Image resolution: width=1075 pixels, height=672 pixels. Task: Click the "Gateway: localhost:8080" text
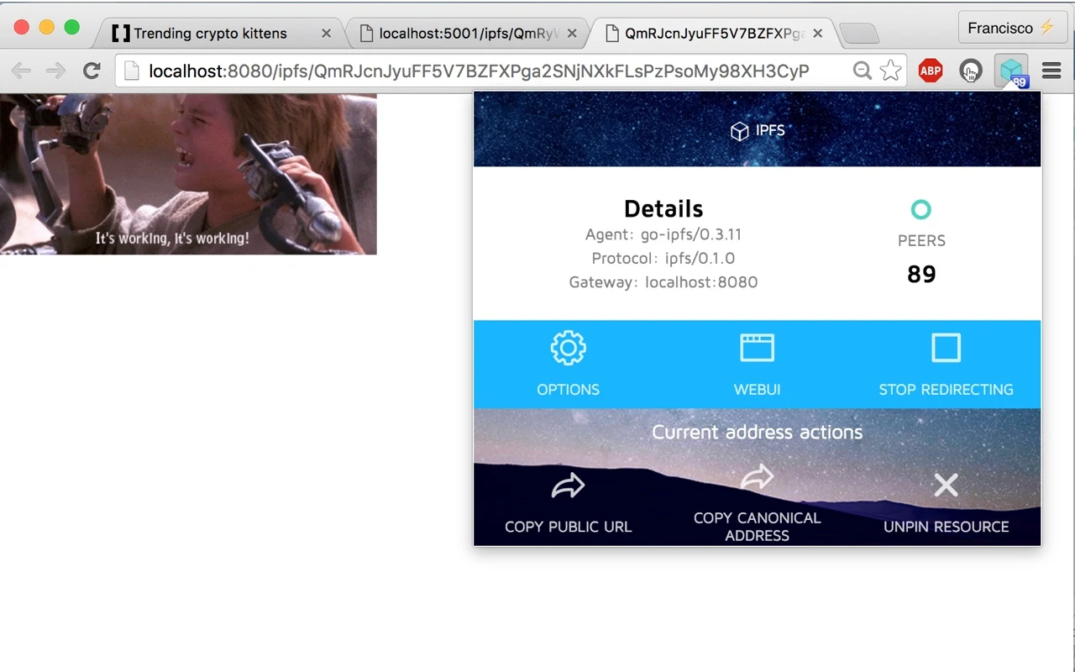663,282
